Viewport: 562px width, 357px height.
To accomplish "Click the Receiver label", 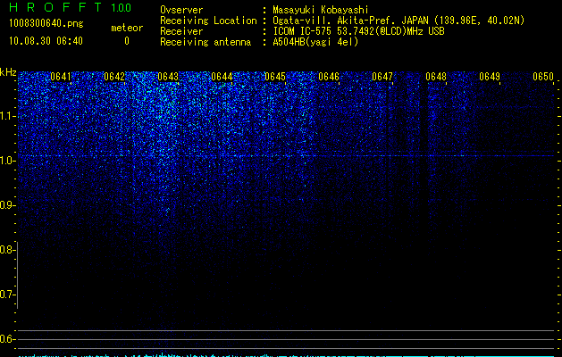I will (x=181, y=31).
